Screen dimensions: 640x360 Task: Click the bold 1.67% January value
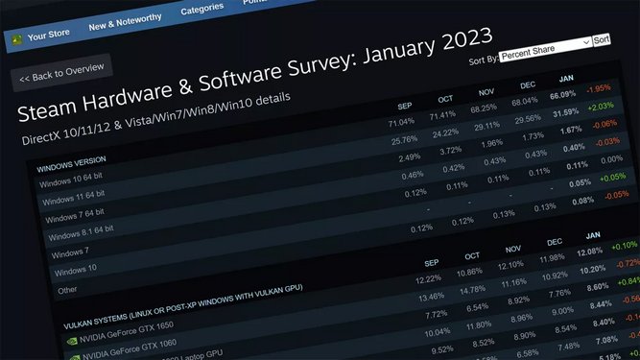click(x=571, y=131)
